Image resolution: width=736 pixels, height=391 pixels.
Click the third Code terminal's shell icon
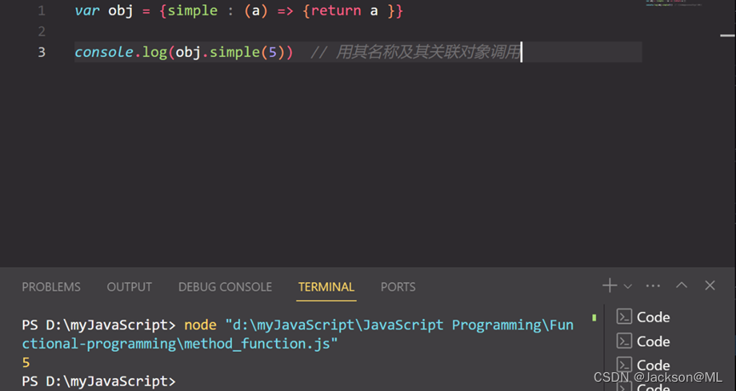click(624, 365)
